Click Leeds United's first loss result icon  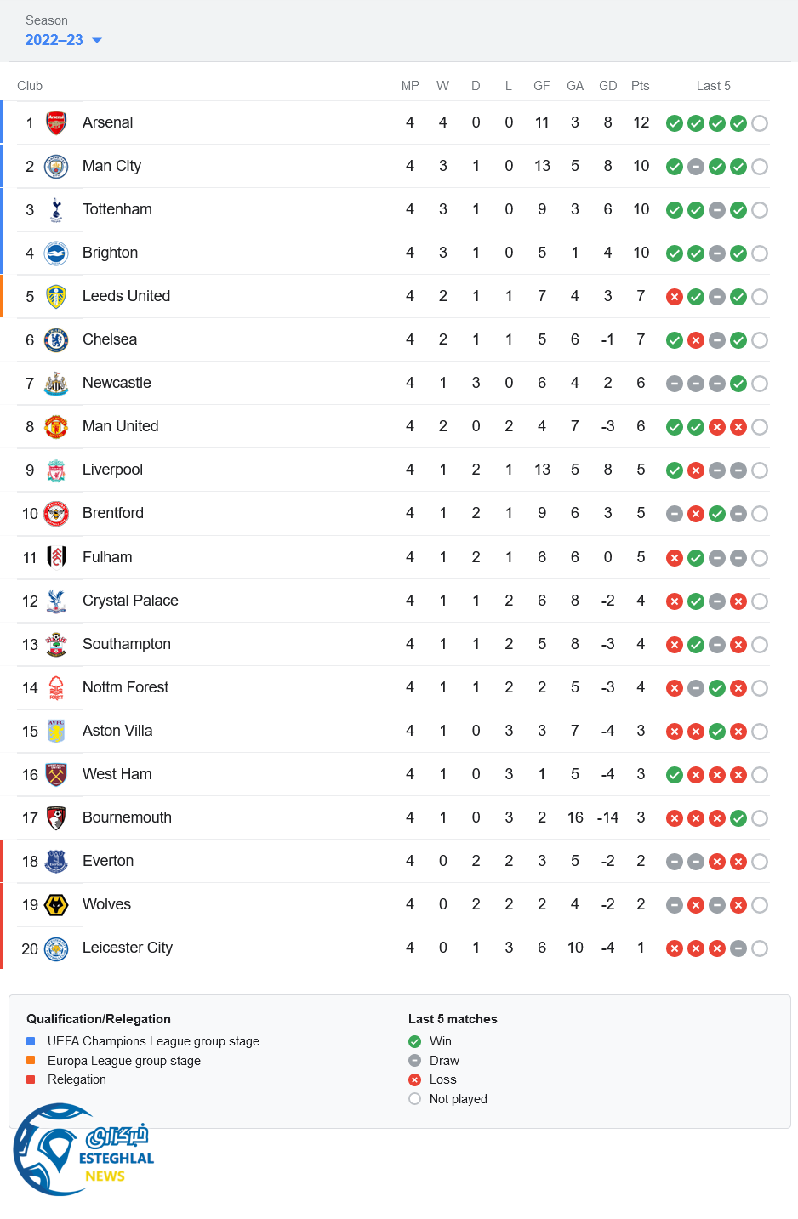[x=675, y=297]
